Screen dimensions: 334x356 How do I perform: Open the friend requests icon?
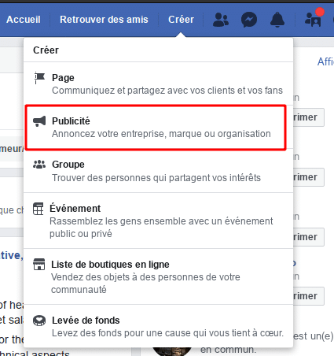tap(221, 20)
